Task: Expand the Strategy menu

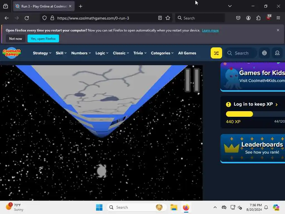Action: point(42,53)
